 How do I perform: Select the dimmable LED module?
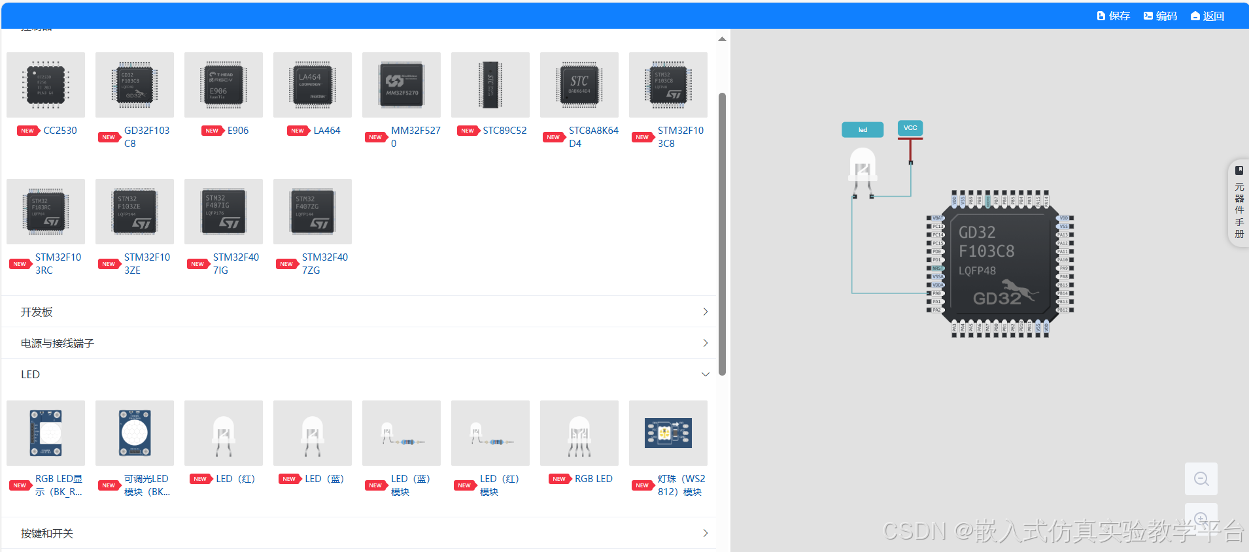click(x=135, y=433)
